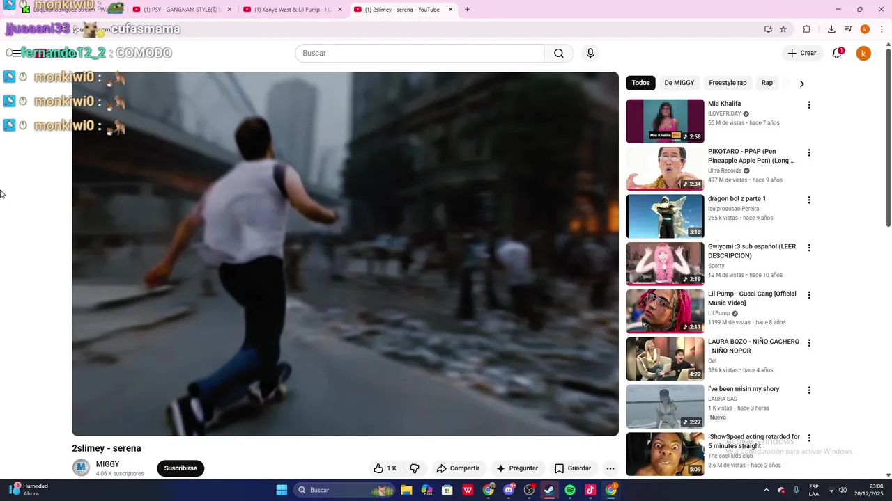Open the PIKOTARO PPAP video thumbnail

coord(665,168)
